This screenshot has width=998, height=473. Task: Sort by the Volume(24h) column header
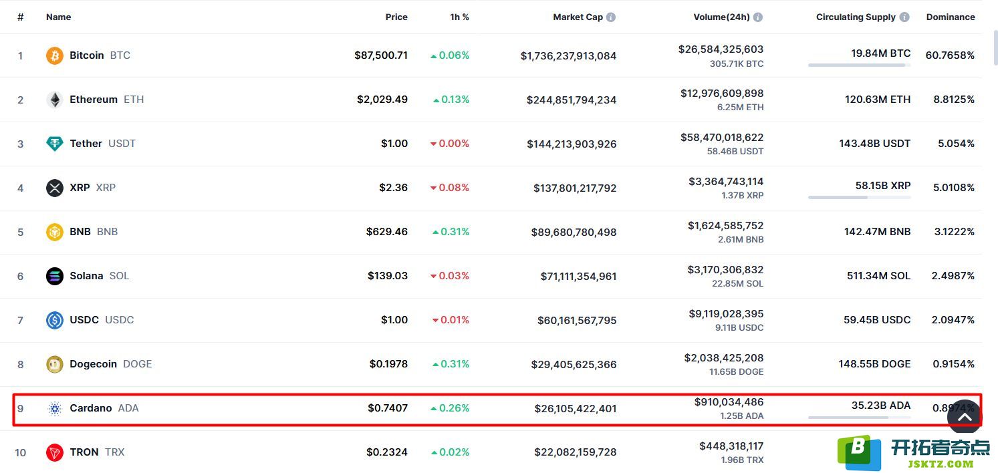pos(722,17)
